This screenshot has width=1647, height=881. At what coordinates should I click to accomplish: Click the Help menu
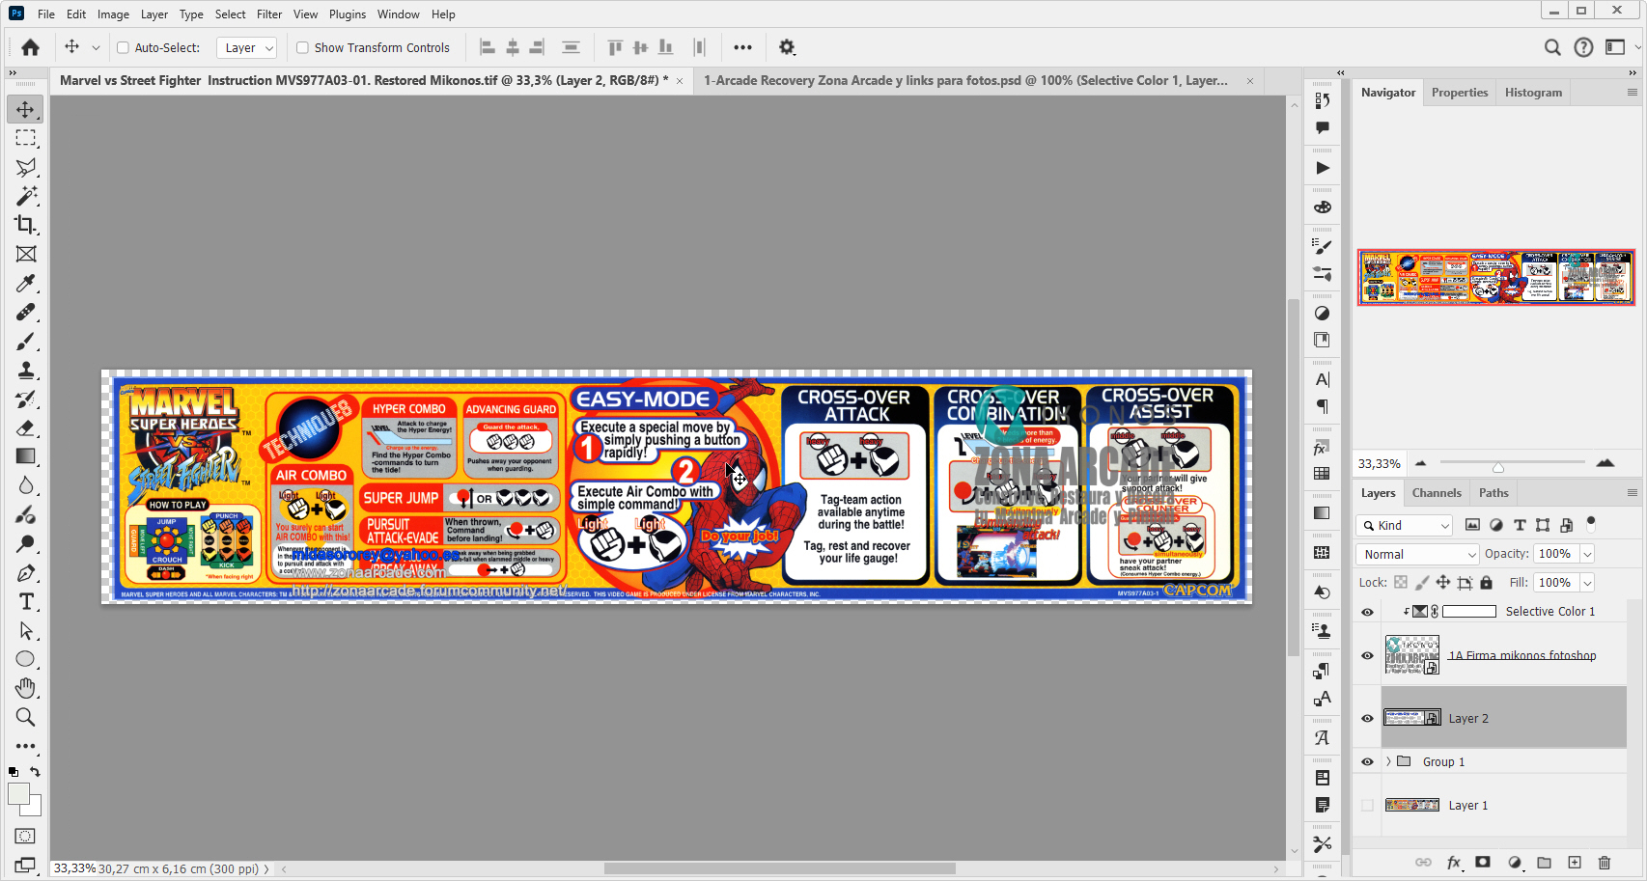(x=443, y=14)
